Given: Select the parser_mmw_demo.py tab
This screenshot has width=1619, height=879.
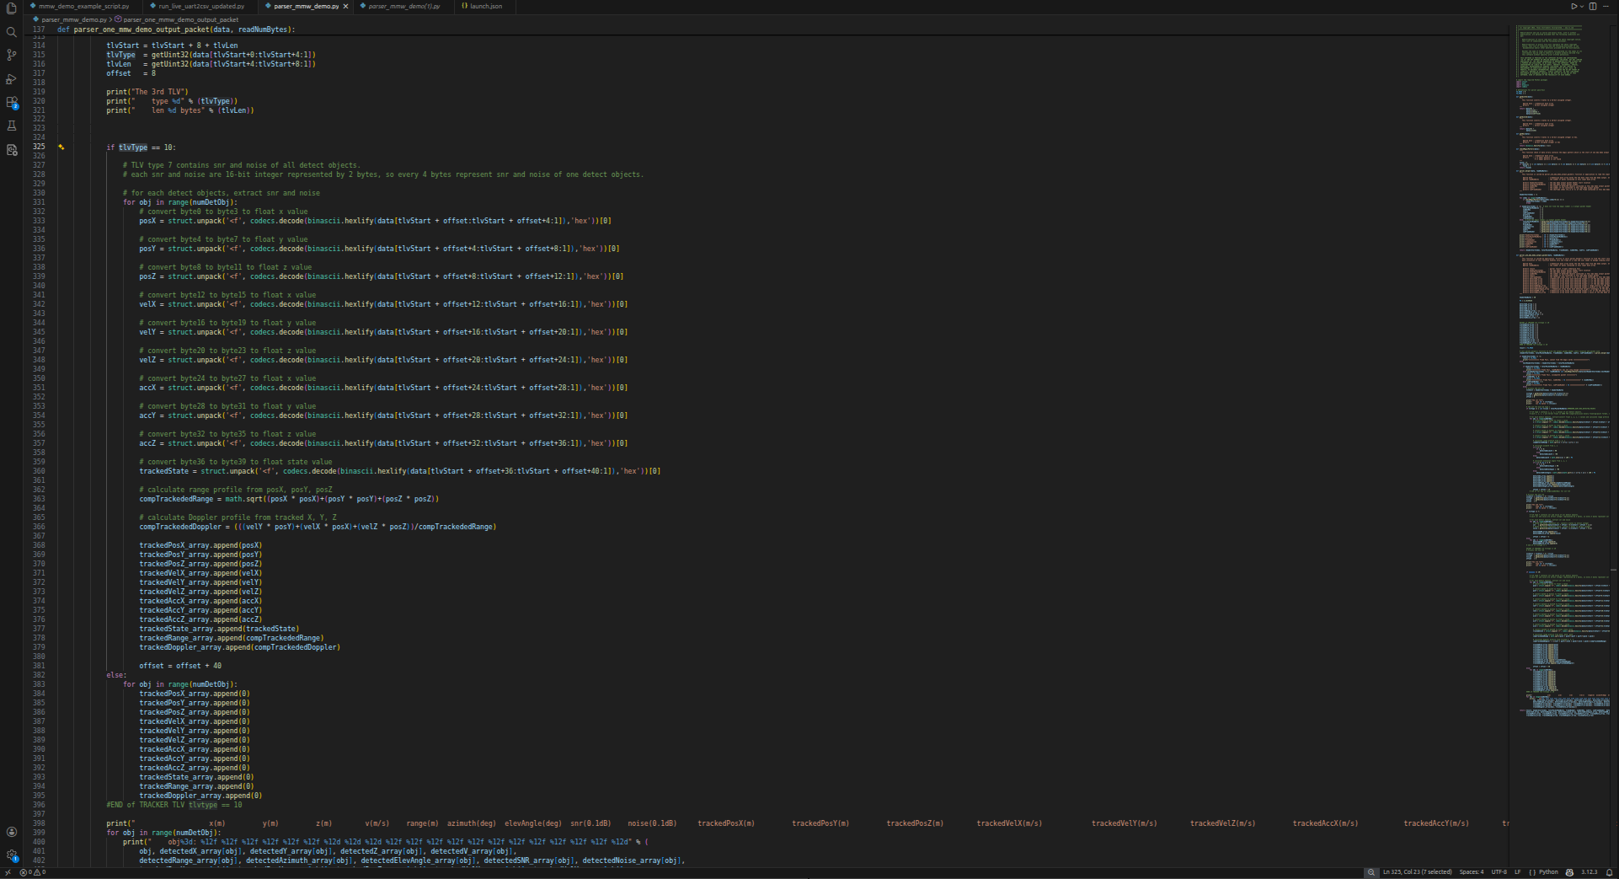Looking at the screenshot, I should click(306, 6).
